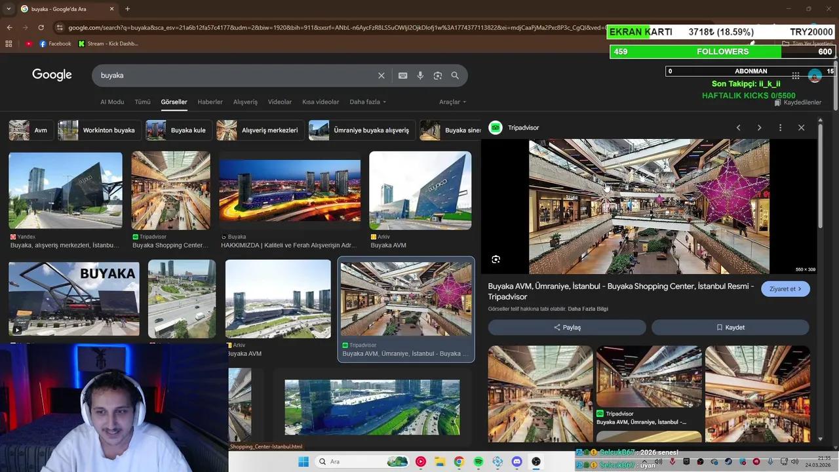Select the Görseller tab

(x=174, y=102)
